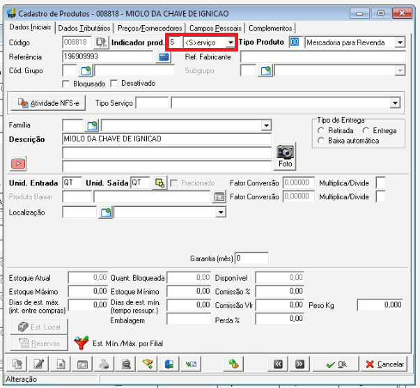Image resolution: width=420 pixels, height=388 pixels.
Task: Select the Baixa automática radio button
Action: 321,141
